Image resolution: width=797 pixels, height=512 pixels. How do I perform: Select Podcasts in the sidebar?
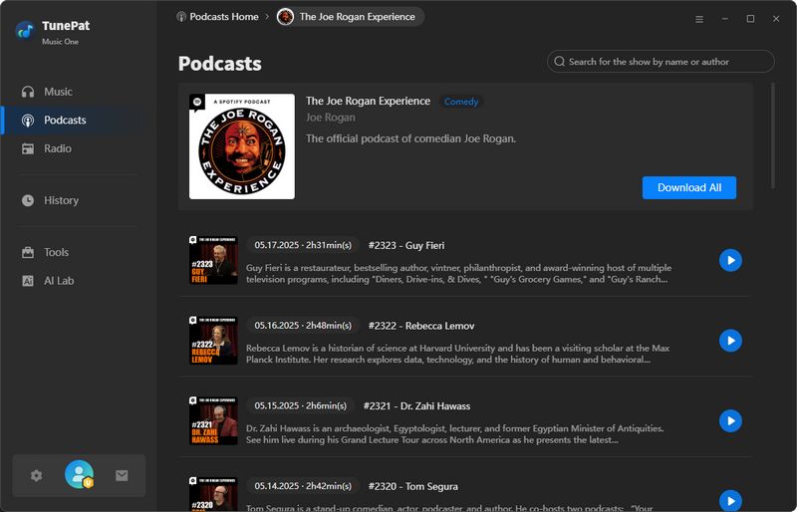coord(65,120)
